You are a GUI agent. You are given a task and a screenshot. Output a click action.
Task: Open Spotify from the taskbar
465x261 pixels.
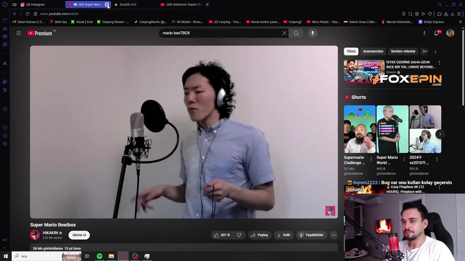[100, 256]
